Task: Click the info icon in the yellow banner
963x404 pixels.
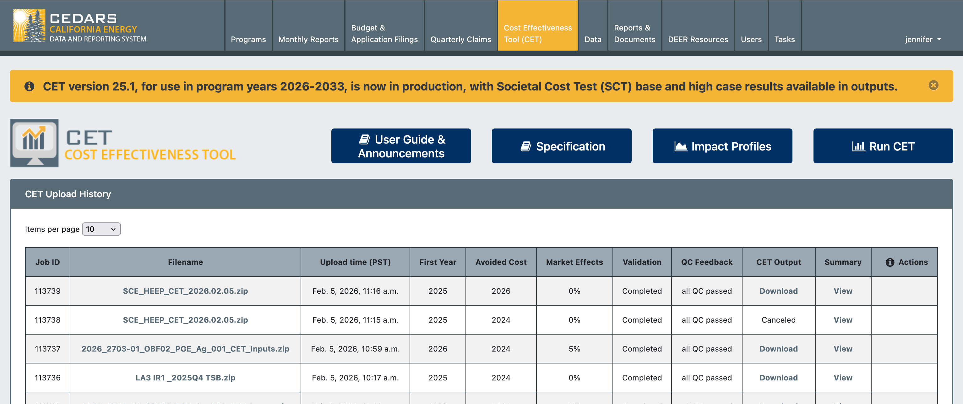Action: point(29,86)
